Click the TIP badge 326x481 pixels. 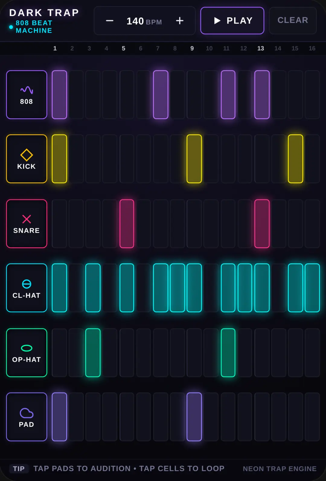point(19,469)
